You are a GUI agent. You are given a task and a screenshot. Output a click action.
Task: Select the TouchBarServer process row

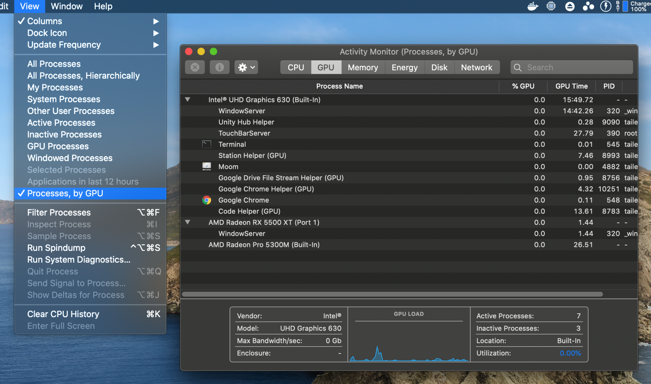pyautogui.click(x=409, y=133)
